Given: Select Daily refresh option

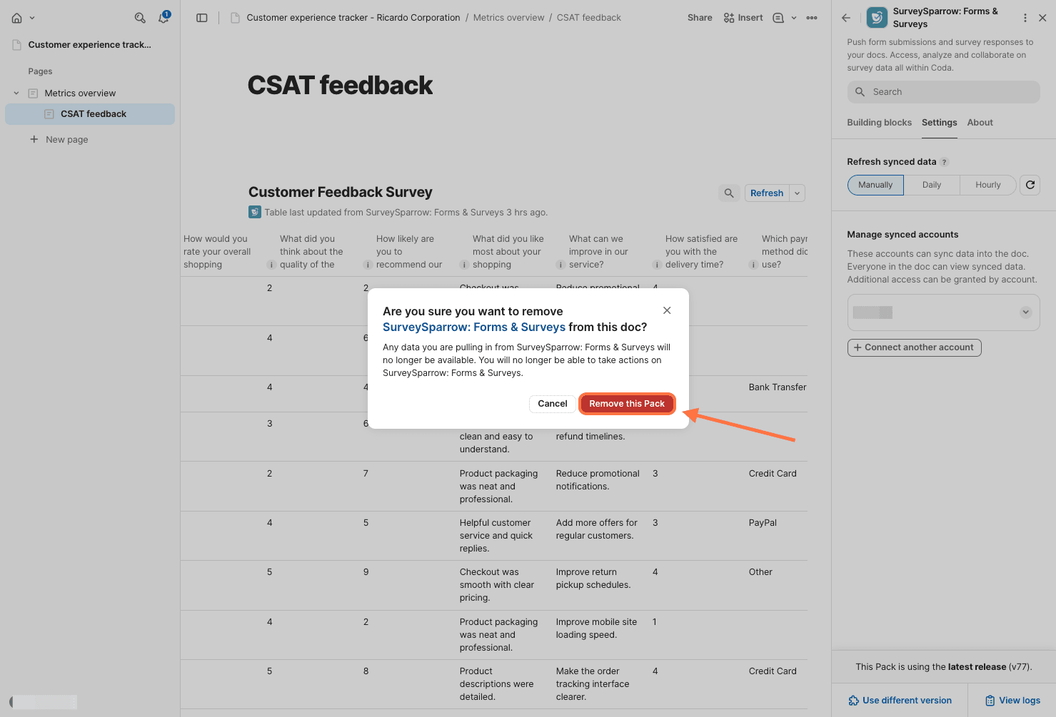Looking at the screenshot, I should coord(931,185).
